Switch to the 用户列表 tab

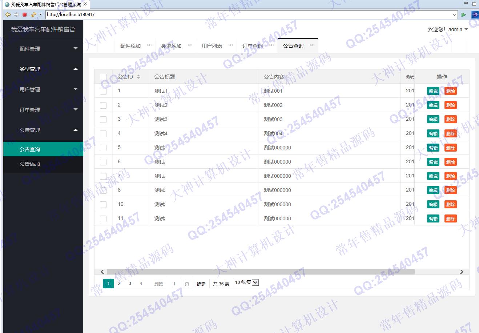pos(212,46)
